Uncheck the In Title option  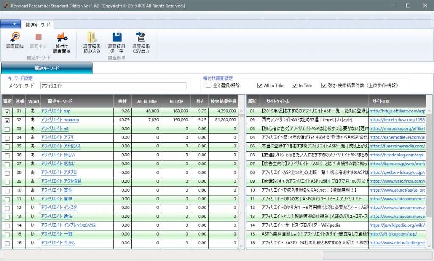(295, 86)
